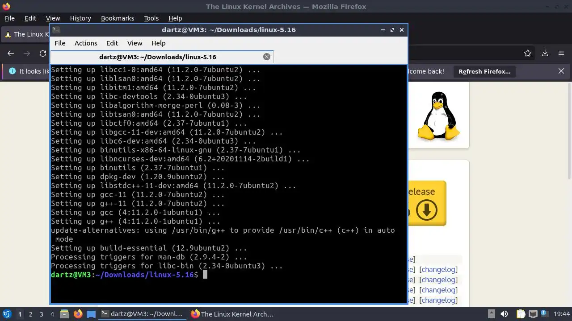Switch to workspace 3 in the pager

pos(42,314)
